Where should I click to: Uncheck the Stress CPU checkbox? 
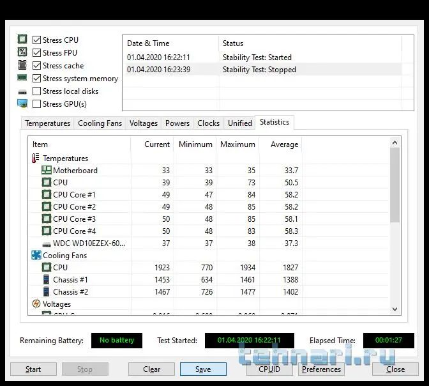pos(36,40)
